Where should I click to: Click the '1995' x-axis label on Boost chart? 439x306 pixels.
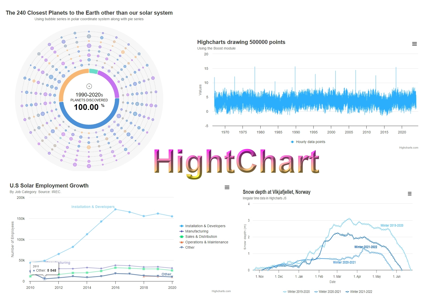pyautogui.click(x=313, y=132)
